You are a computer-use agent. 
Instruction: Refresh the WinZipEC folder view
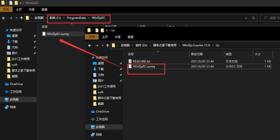click(253, 18)
